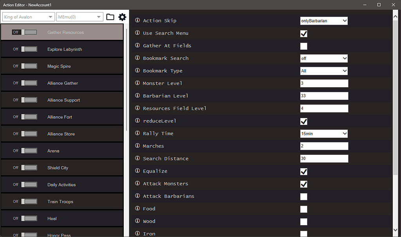Disable the Use Search Menu checkbox
This screenshot has height=237, width=401.
click(x=303, y=33)
